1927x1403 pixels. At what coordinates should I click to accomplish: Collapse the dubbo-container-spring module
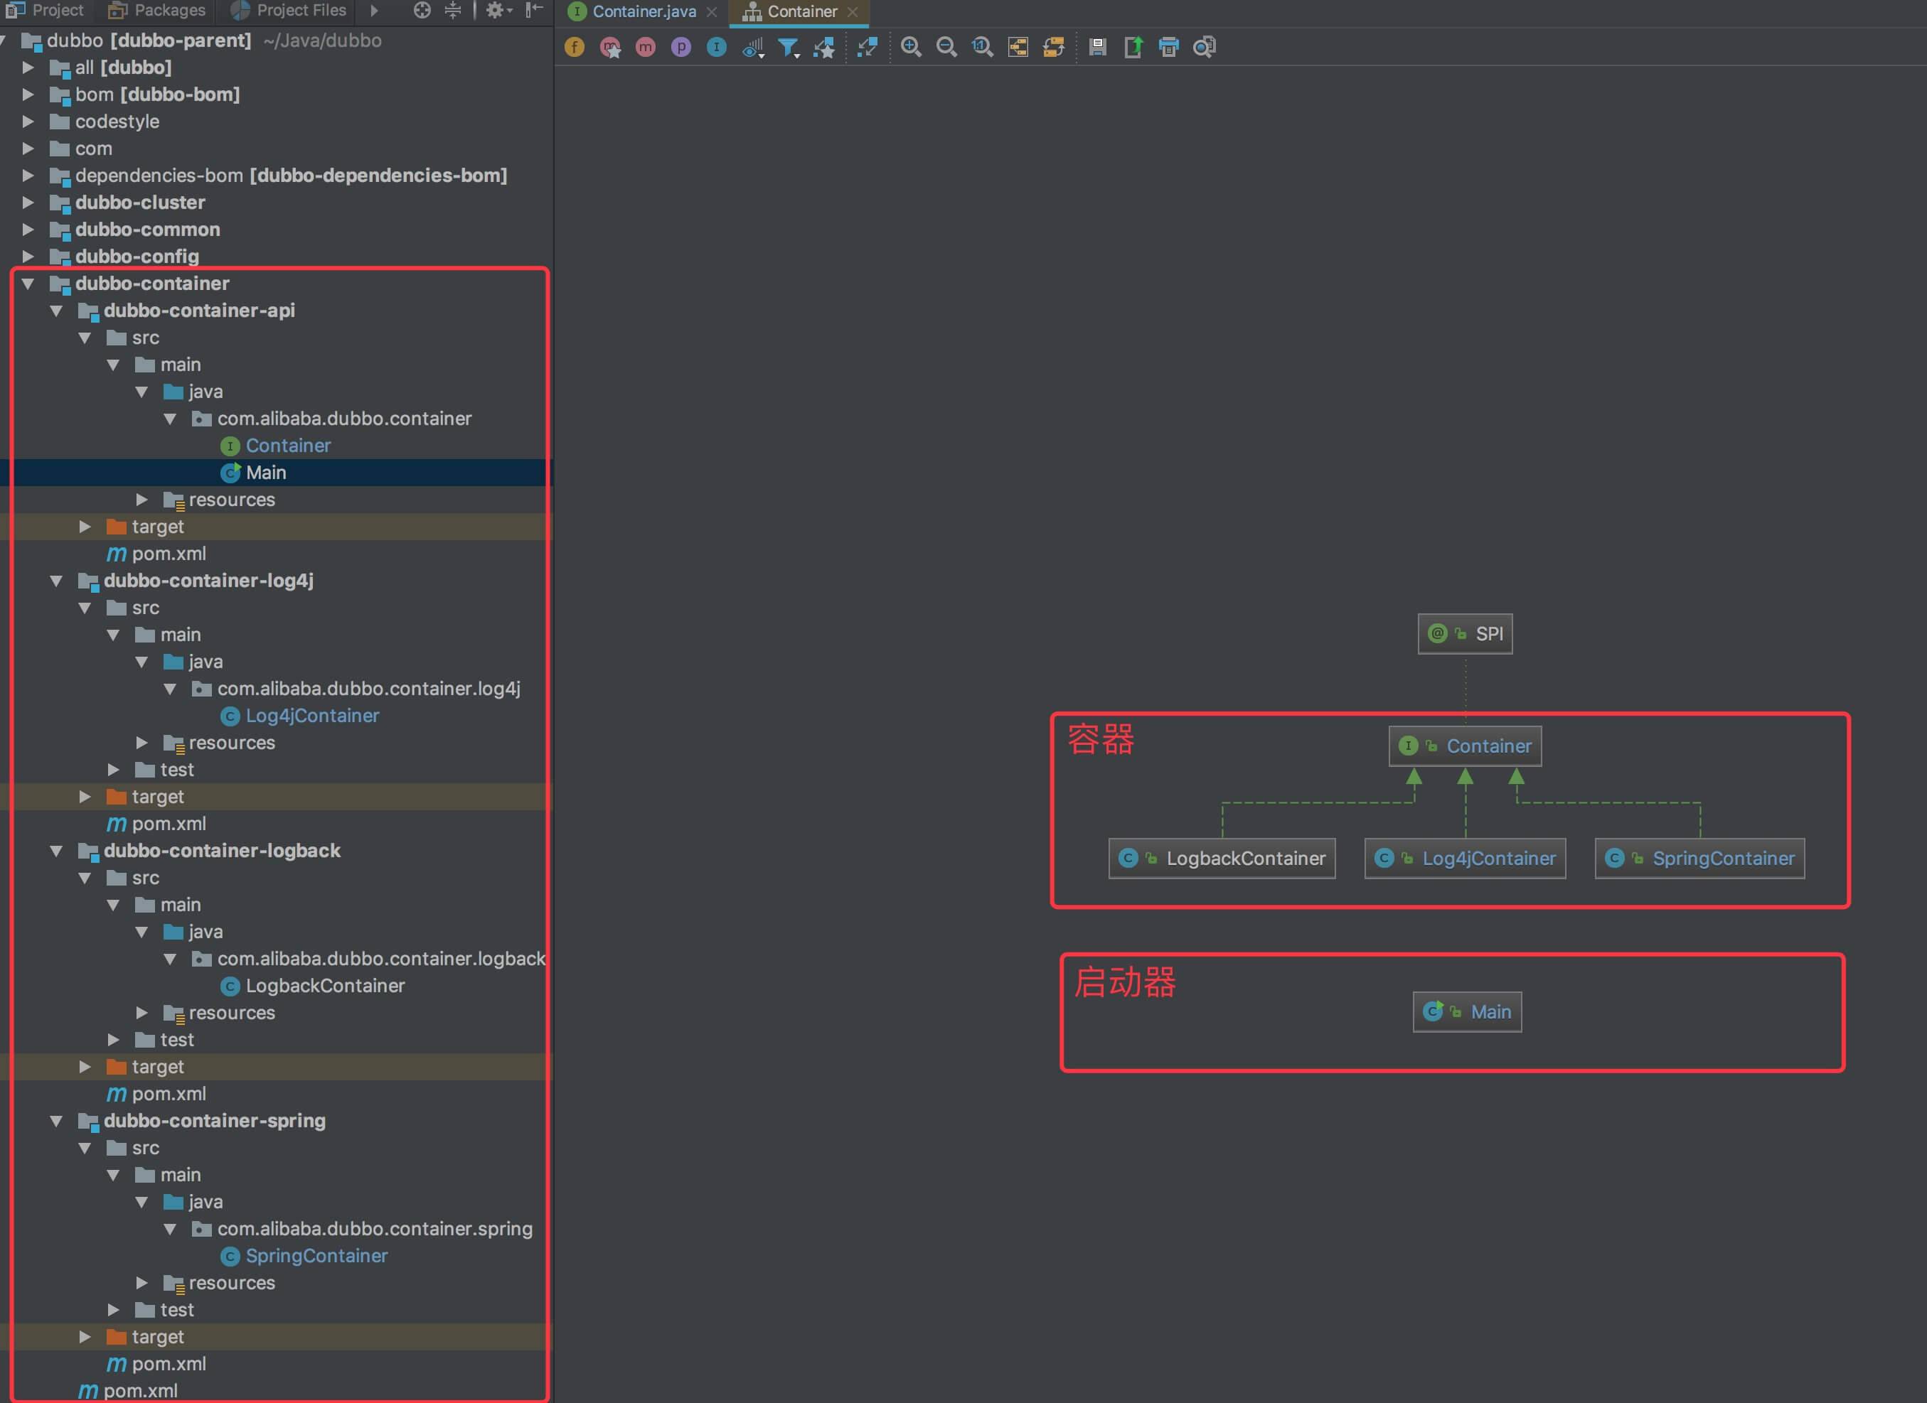(56, 1121)
